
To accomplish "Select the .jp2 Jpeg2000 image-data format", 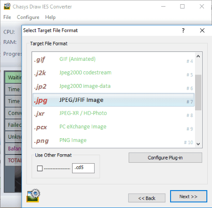I will click(x=114, y=86).
